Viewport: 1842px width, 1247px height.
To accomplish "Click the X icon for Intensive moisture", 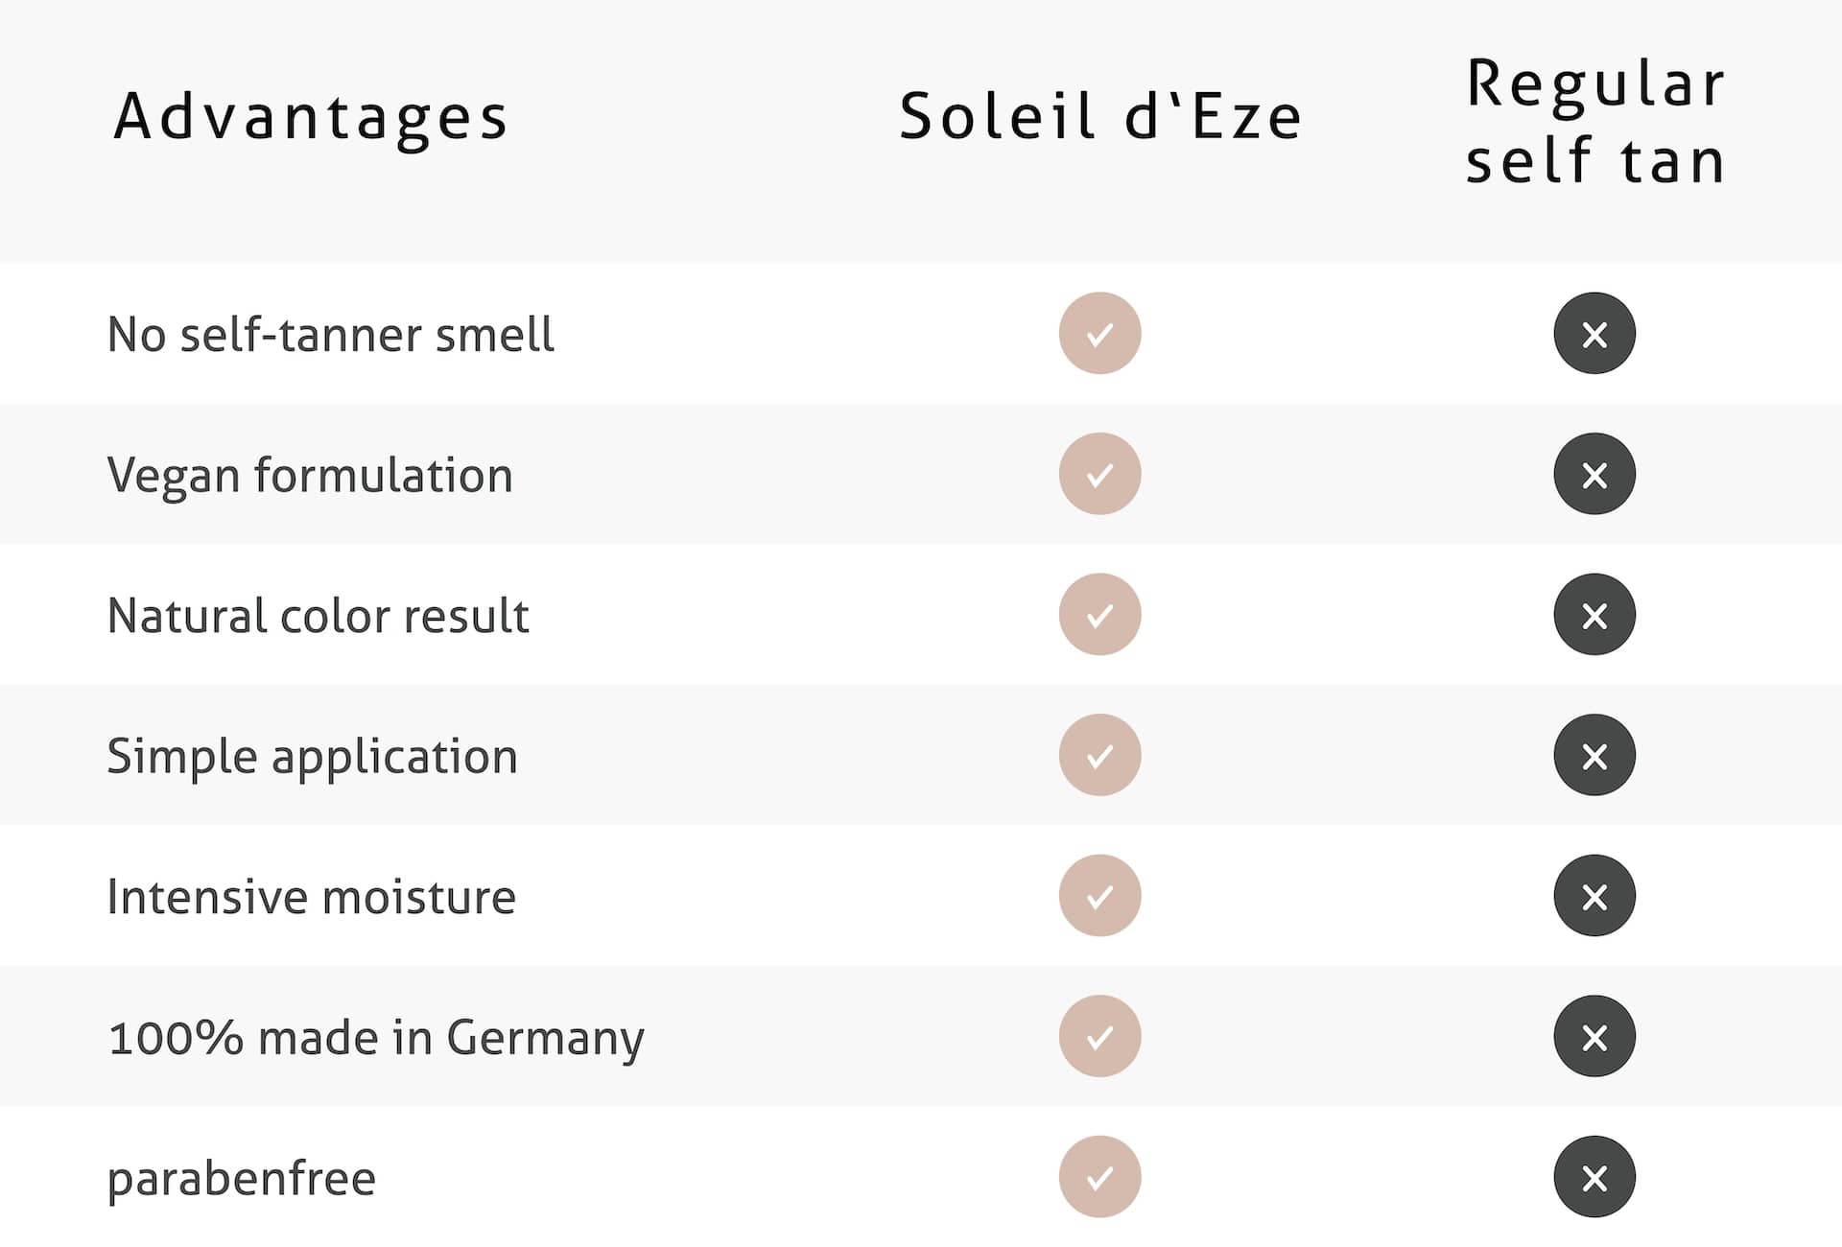I will click(x=1594, y=896).
